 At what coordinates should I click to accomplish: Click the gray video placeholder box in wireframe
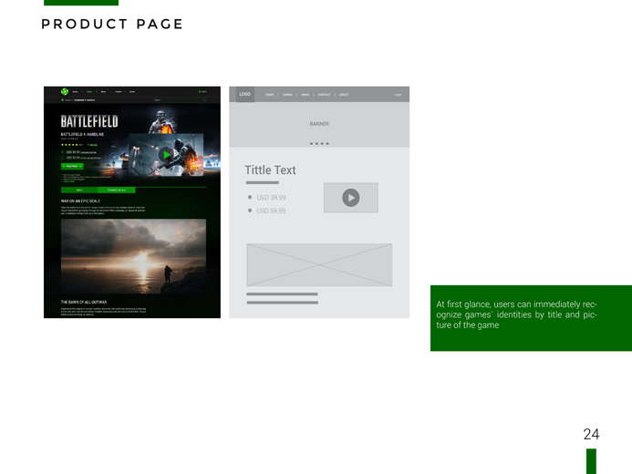pyautogui.click(x=351, y=198)
